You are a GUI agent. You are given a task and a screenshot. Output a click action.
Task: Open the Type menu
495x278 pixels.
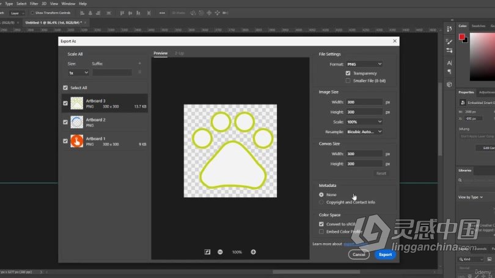coord(9,4)
